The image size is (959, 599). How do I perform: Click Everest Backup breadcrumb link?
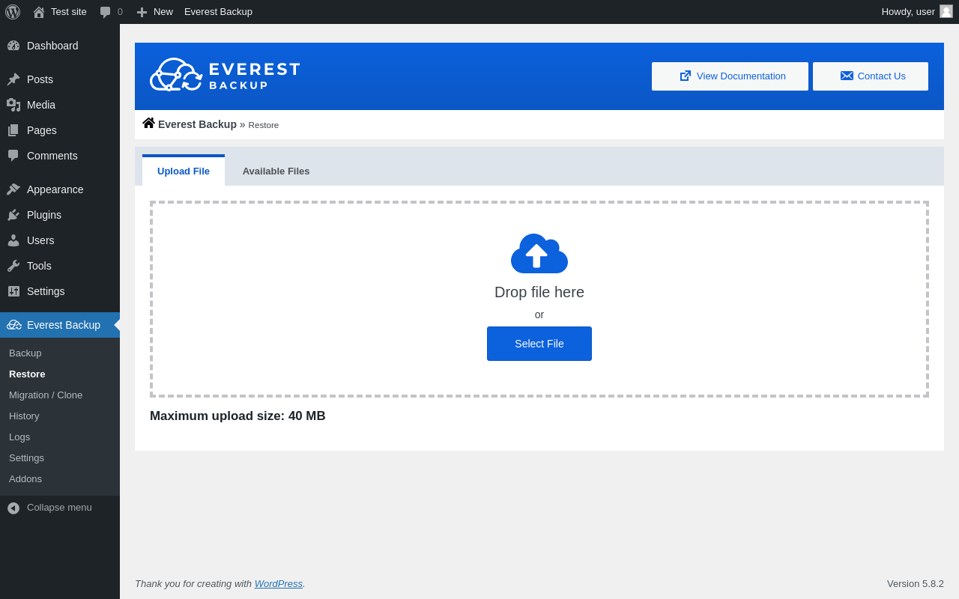click(197, 124)
